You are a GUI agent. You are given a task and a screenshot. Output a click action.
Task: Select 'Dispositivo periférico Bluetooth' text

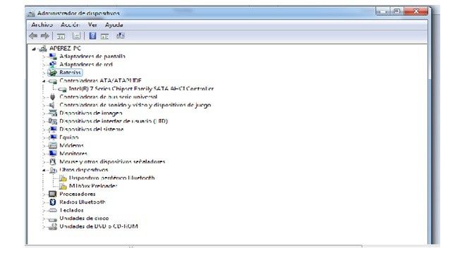(111, 178)
